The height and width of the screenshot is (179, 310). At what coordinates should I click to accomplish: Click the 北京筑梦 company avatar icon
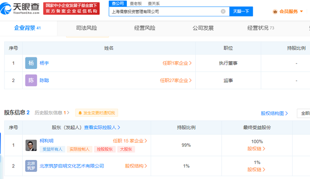(x=31, y=166)
